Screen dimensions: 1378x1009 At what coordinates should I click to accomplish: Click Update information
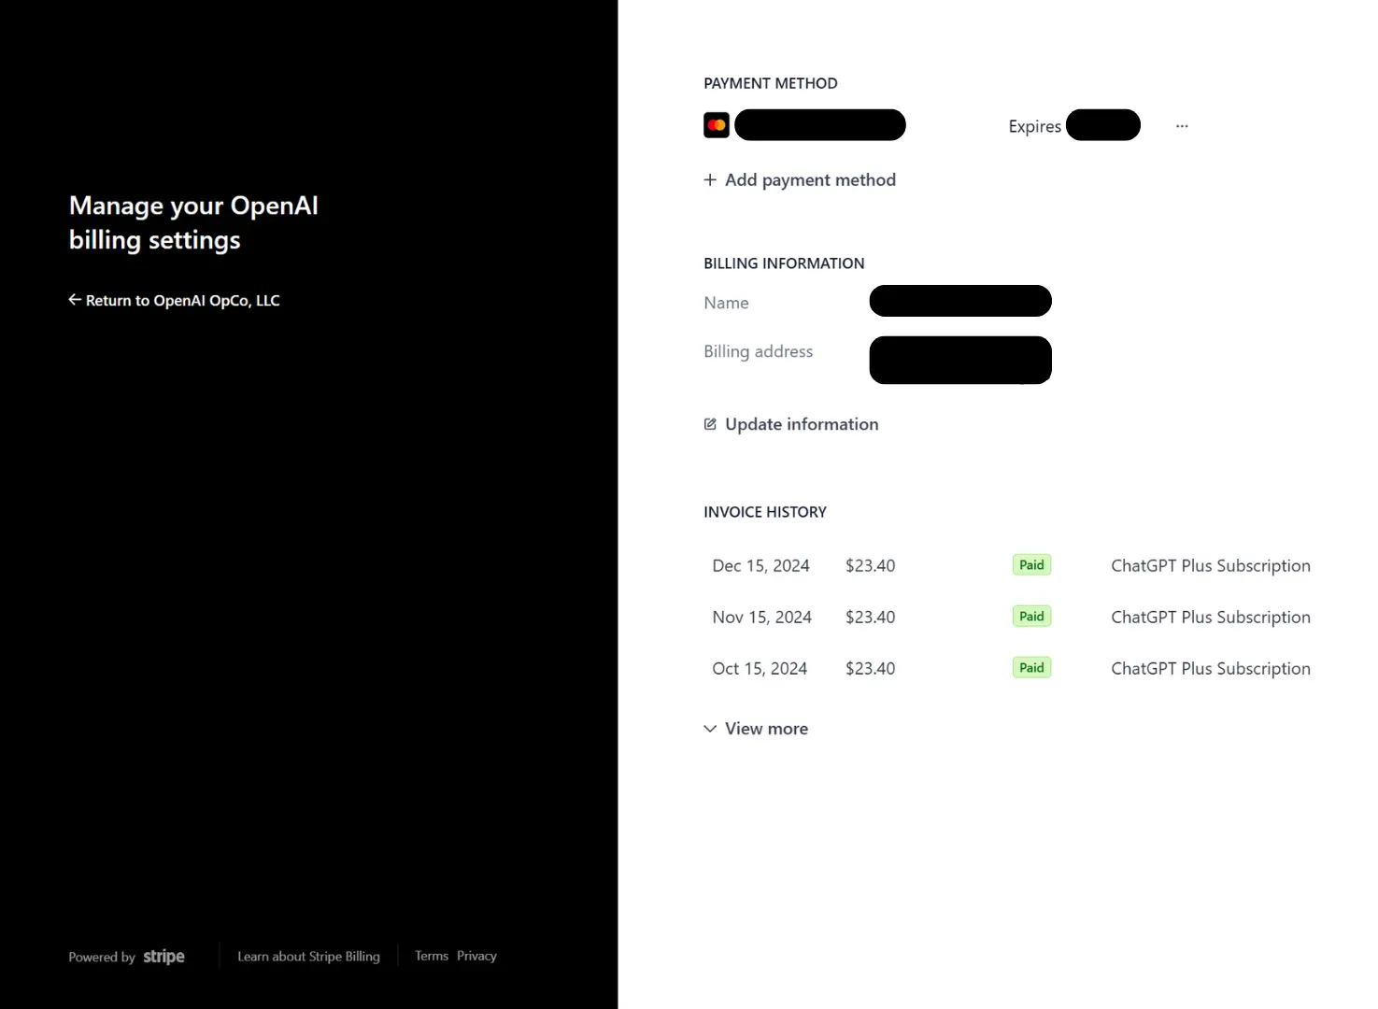(801, 423)
